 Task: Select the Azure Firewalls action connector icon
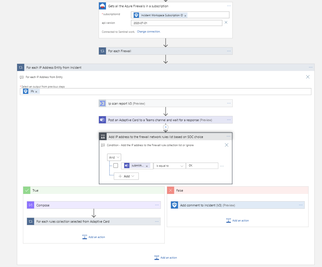click(102, 6)
